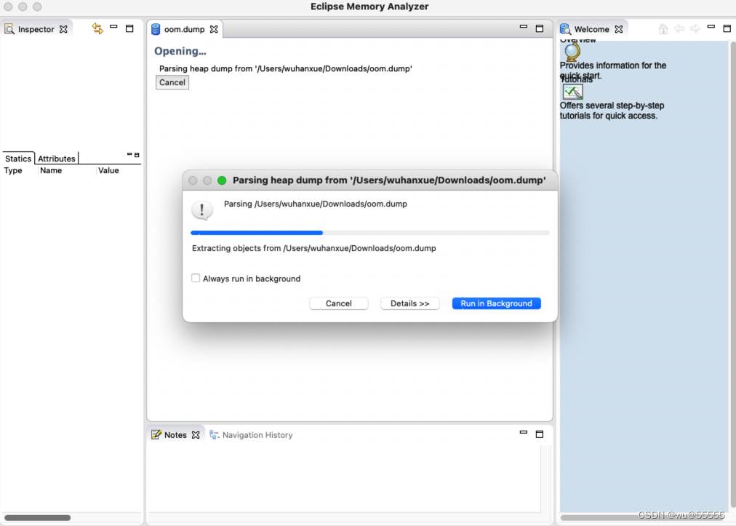Click the Value column header

tap(108, 170)
